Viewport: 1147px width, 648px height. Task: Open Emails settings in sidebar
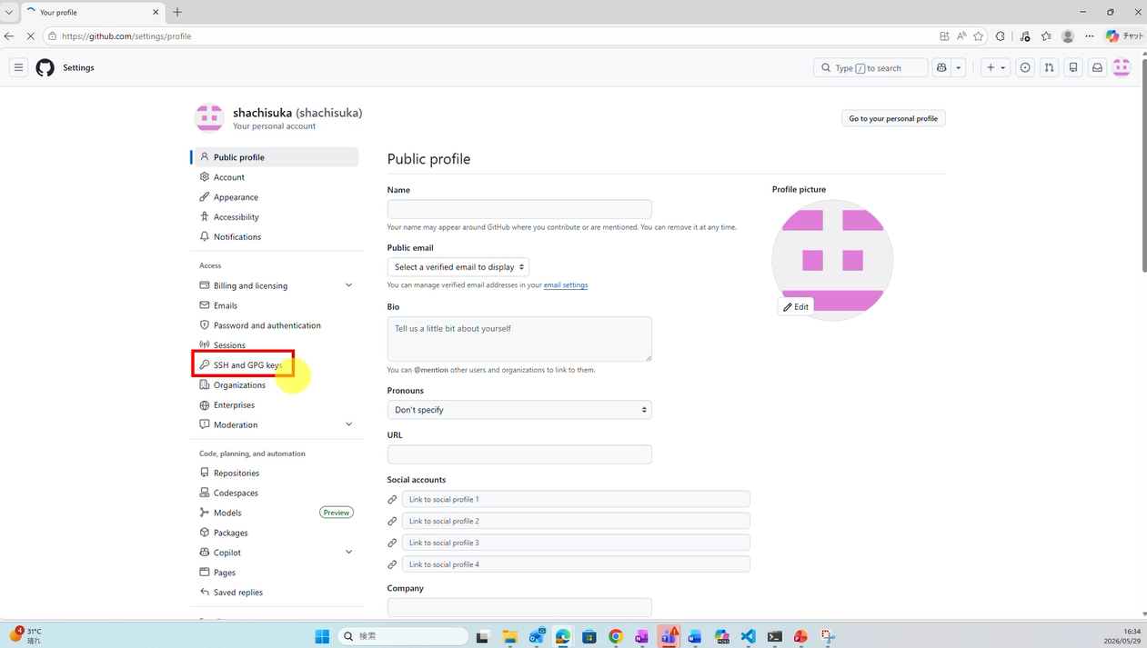pyautogui.click(x=277, y=305)
